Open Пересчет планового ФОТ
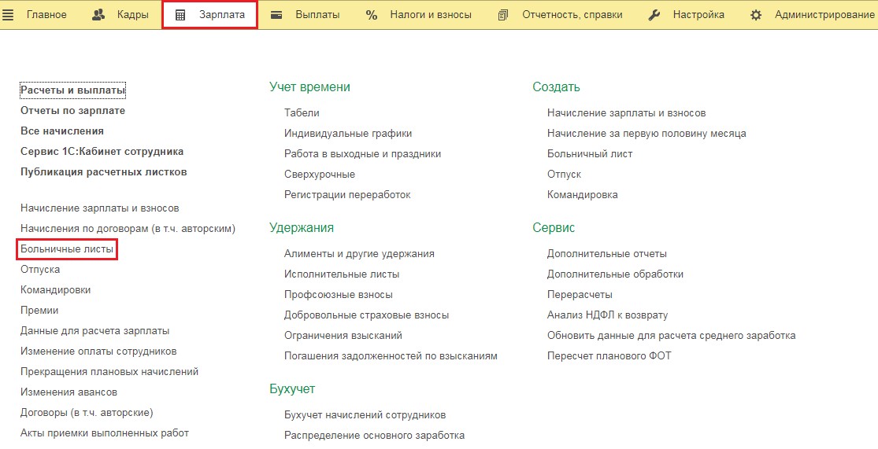Image resolution: width=878 pixels, height=449 pixels. tap(609, 356)
